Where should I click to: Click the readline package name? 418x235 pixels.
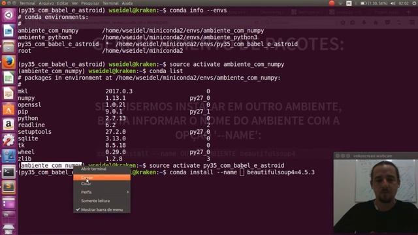(x=31, y=125)
